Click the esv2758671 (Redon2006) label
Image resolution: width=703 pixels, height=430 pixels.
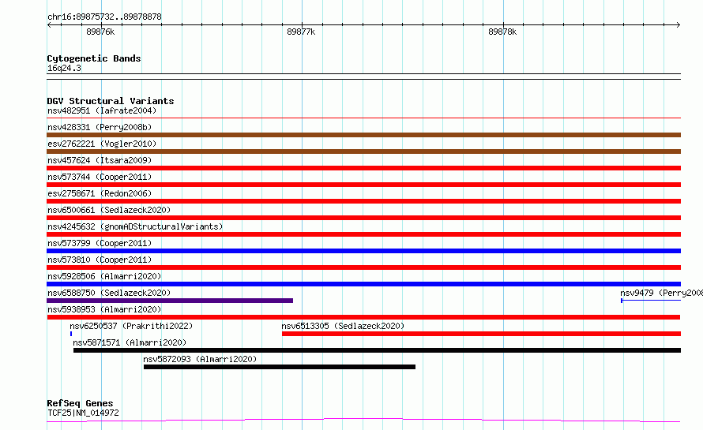click(x=100, y=193)
